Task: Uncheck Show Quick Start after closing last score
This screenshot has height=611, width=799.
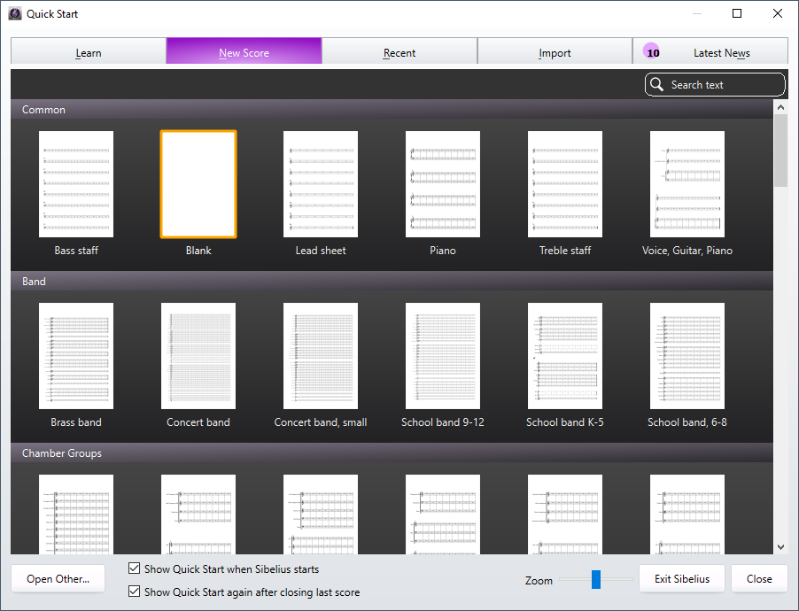Action: coord(134,592)
